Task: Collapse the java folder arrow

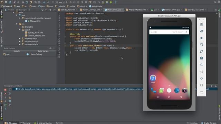Action: (17, 15)
